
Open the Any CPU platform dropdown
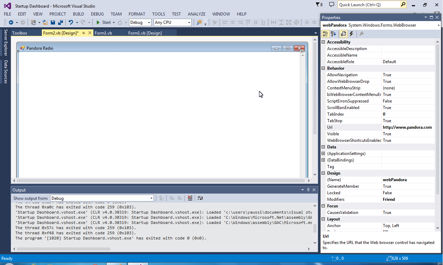click(x=173, y=22)
